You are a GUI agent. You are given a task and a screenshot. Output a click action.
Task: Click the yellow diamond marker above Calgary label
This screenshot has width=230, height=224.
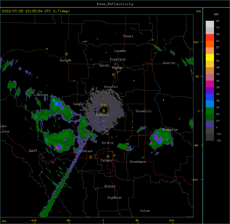click(108, 157)
